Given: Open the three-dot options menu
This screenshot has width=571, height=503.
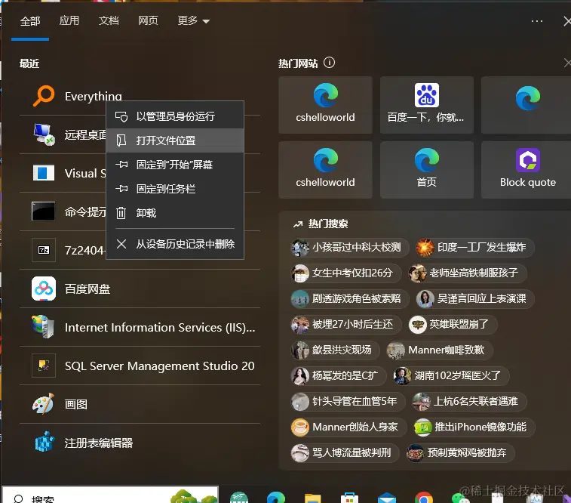Looking at the screenshot, I should click(x=537, y=21).
